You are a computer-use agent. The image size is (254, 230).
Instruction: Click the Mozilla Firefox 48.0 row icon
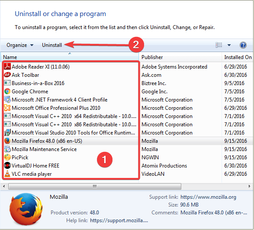7,141
